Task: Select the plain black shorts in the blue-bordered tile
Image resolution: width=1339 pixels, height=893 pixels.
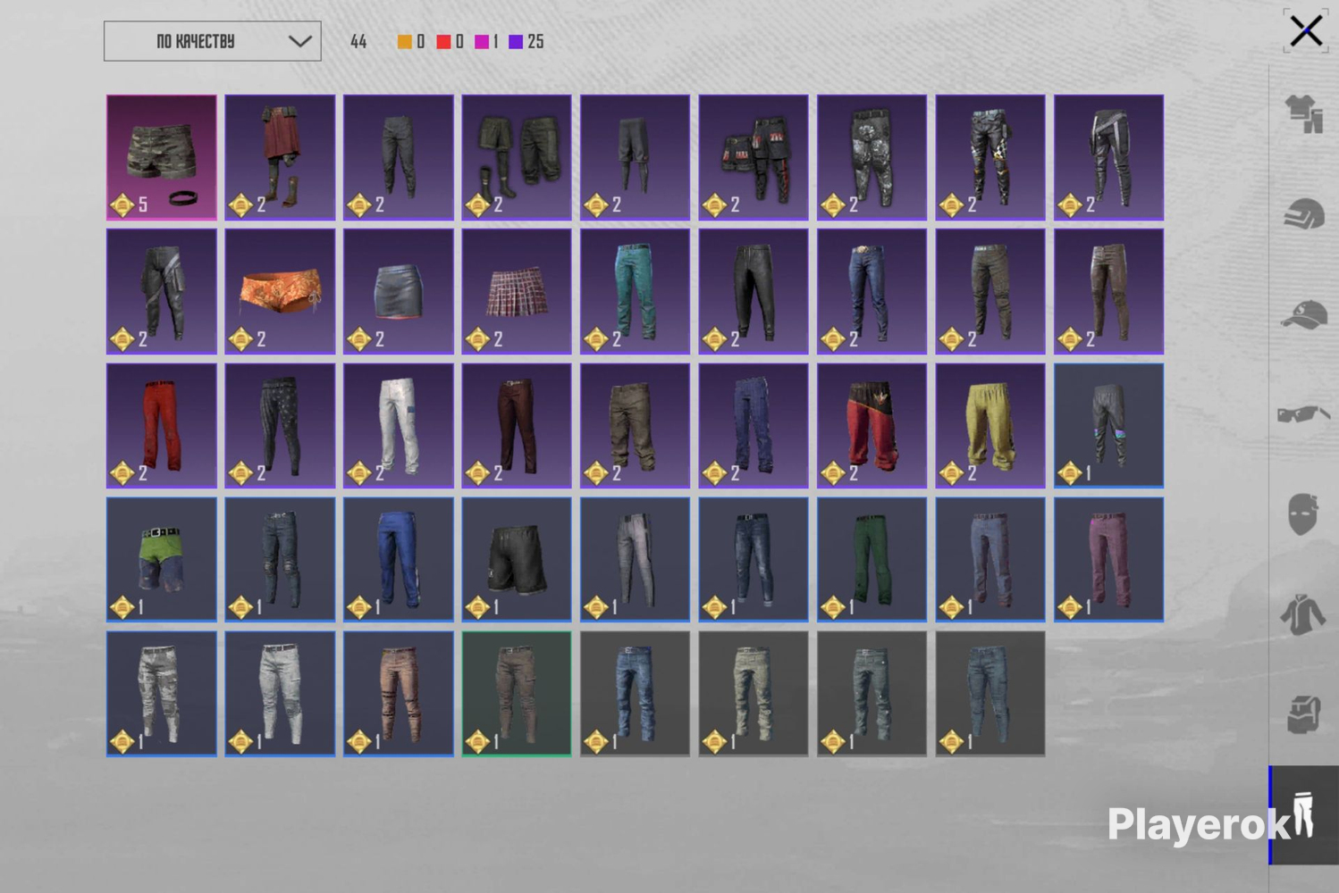Action: 517,560
